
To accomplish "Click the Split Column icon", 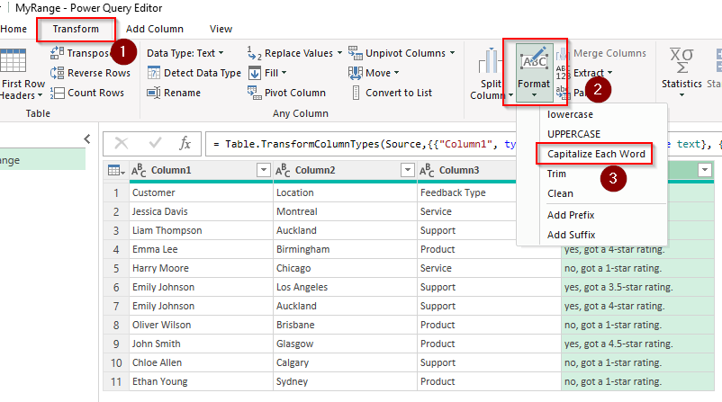I will [489, 61].
